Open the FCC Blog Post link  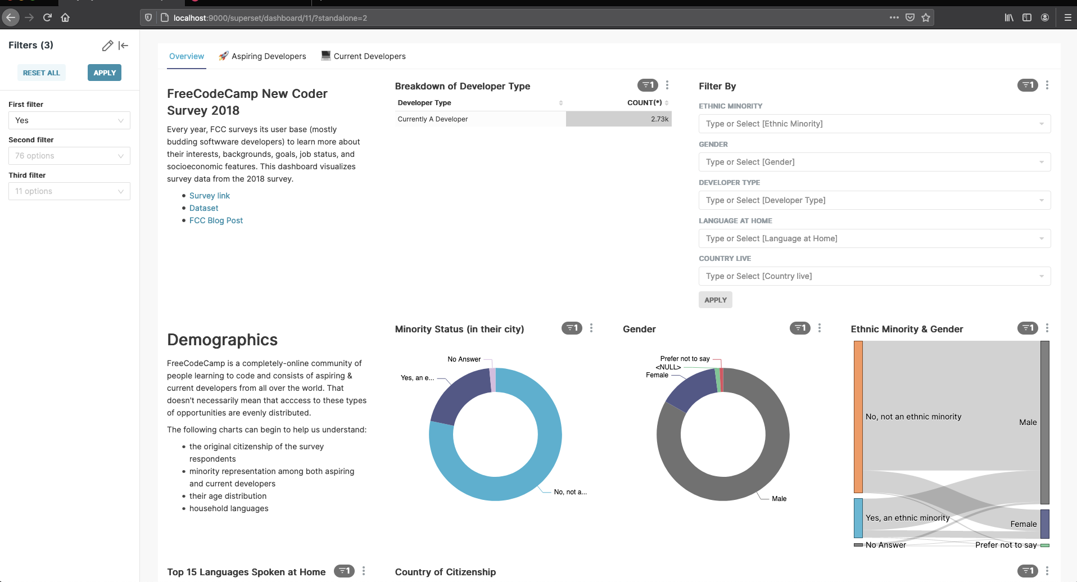(216, 220)
